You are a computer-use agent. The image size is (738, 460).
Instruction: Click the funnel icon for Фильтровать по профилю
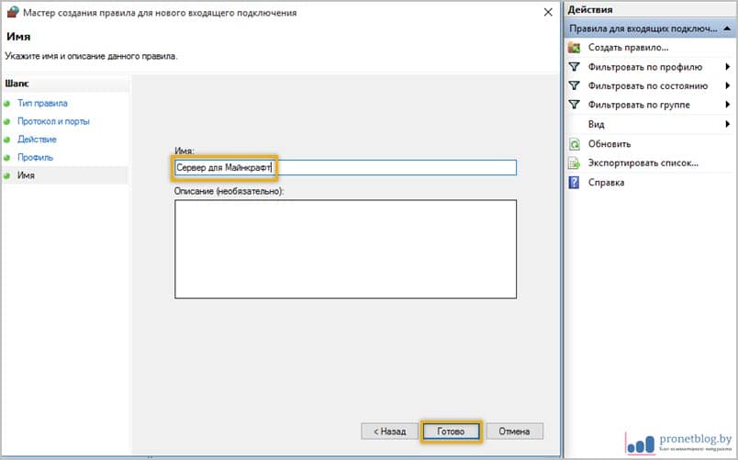(x=575, y=67)
